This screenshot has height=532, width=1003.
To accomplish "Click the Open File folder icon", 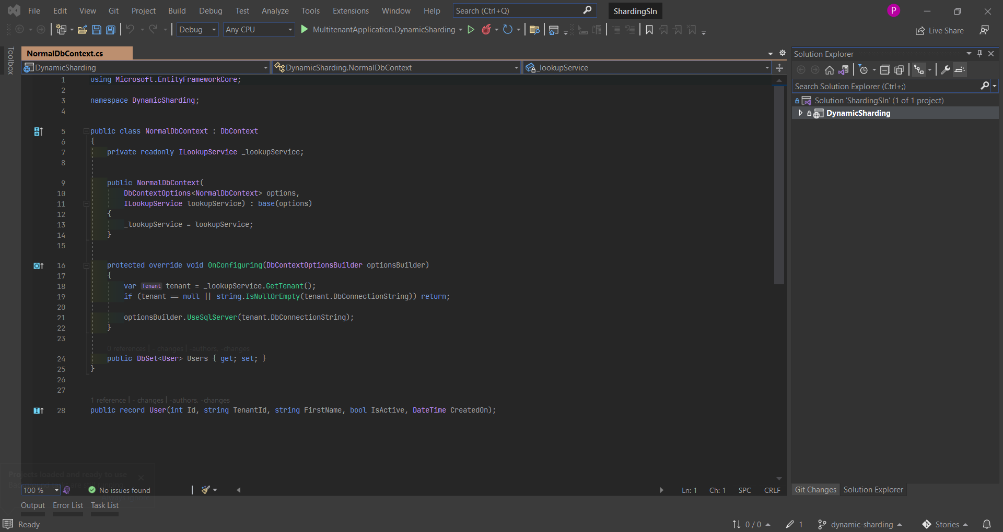I will (82, 30).
